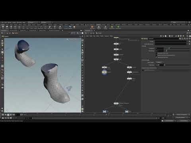The image size is (191, 143).
Task: Select the node with blue display flag
Action: (104, 72)
